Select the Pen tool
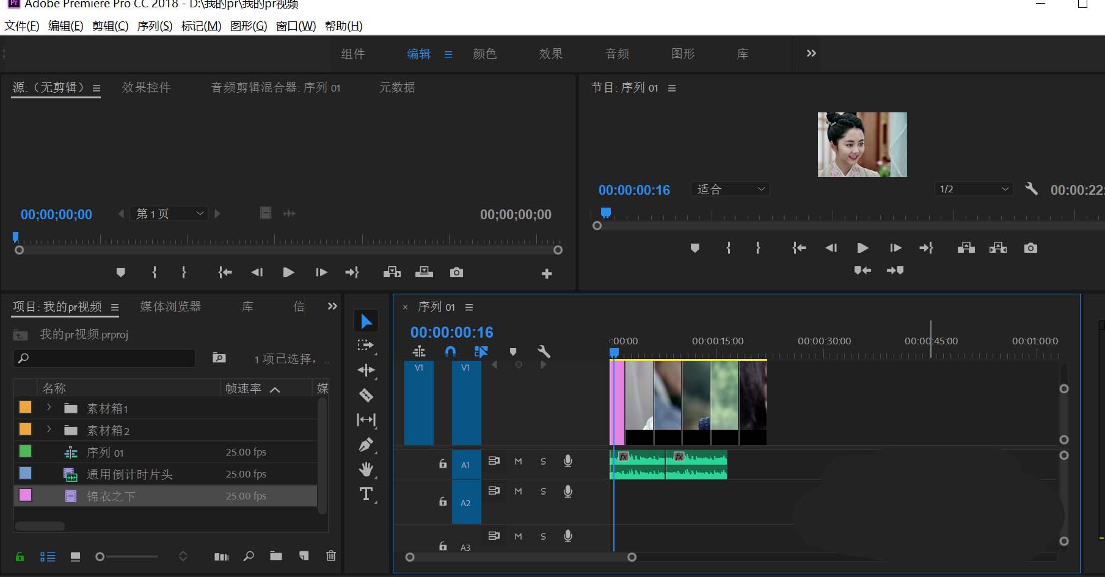1105x577 pixels. coord(366,445)
